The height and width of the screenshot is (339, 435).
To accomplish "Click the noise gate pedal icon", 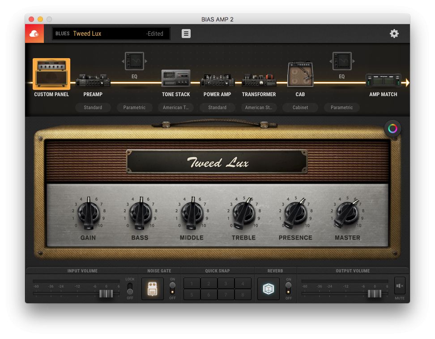I will pos(153,289).
